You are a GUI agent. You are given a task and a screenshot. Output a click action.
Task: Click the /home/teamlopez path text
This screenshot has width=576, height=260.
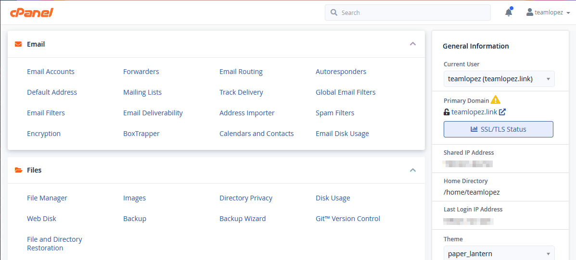(472, 192)
